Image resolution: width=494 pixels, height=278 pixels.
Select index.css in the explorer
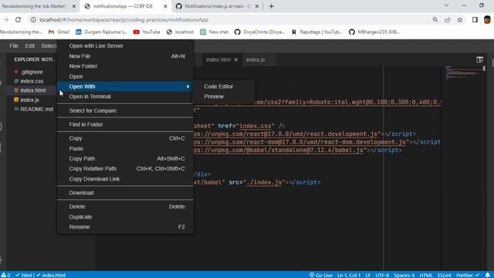coord(32,81)
